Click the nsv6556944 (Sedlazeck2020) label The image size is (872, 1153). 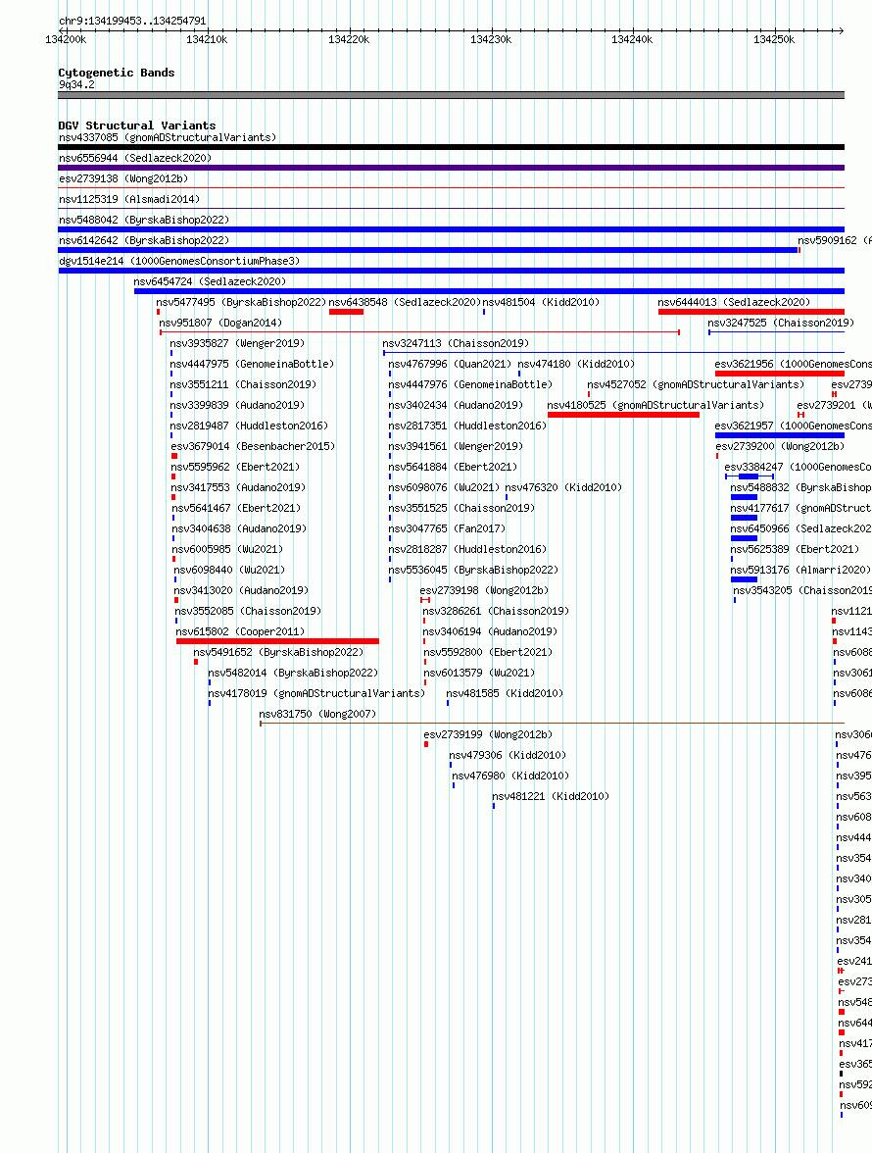(x=135, y=158)
